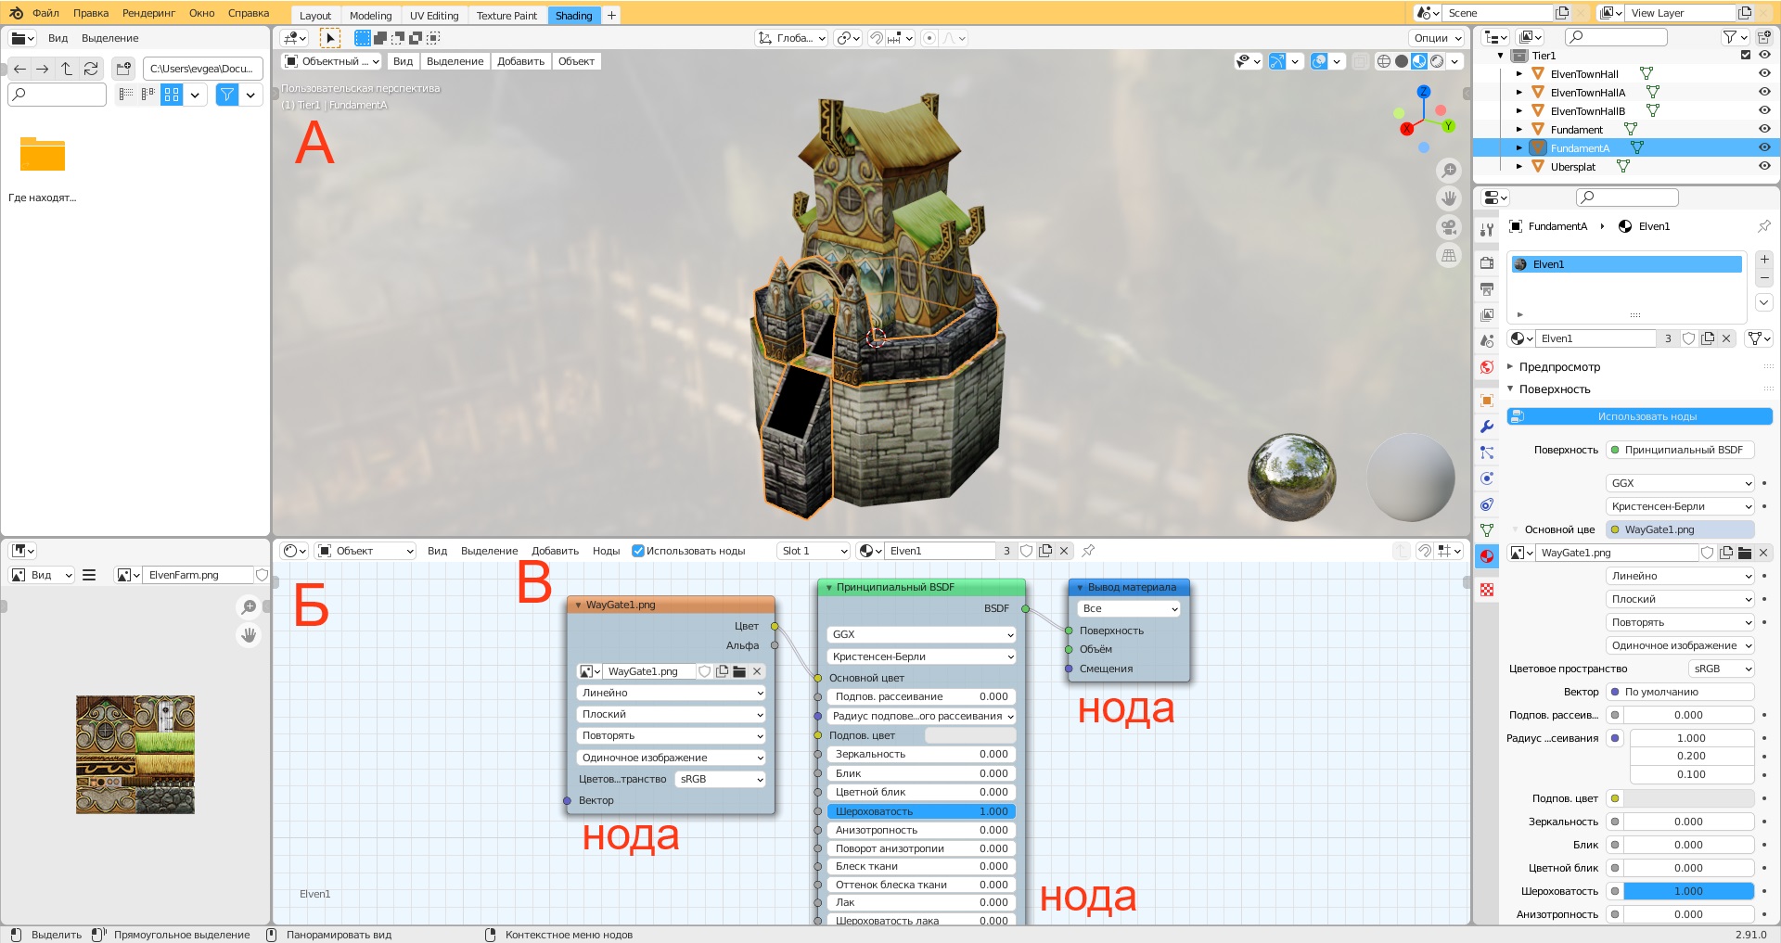This screenshot has width=1781, height=943.
Task: Open the object mode dropdown 'Объектный'
Action: [x=331, y=61]
